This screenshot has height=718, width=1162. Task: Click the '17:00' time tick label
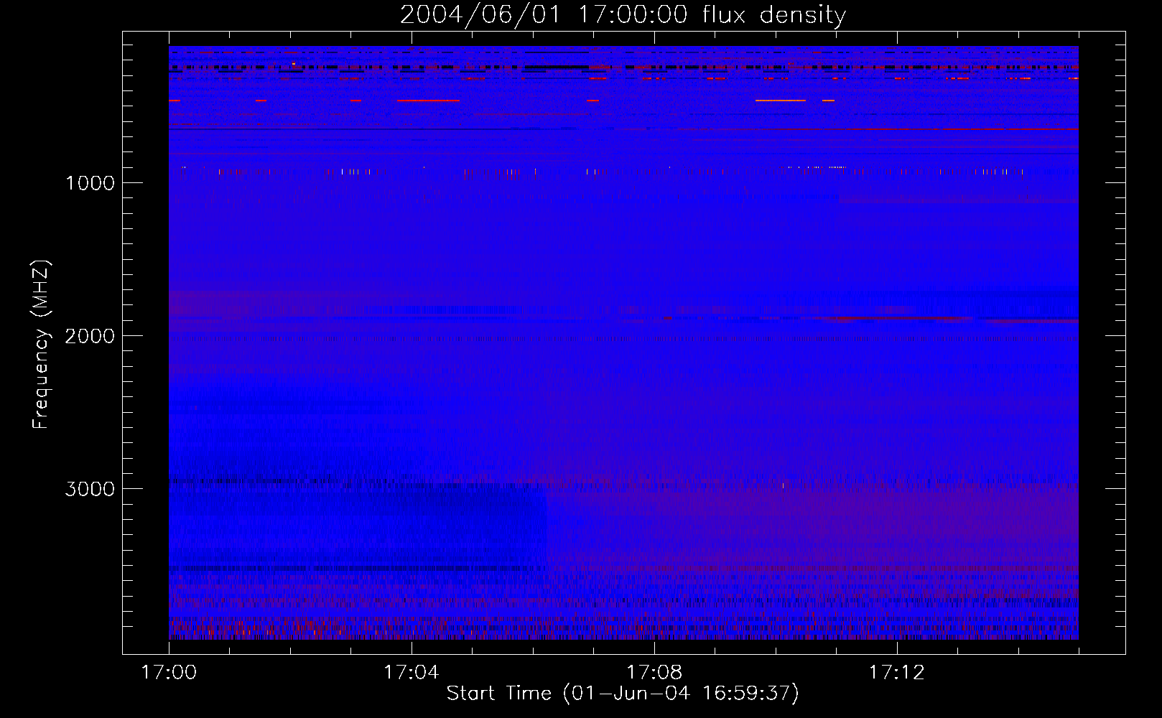(x=169, y=673)
